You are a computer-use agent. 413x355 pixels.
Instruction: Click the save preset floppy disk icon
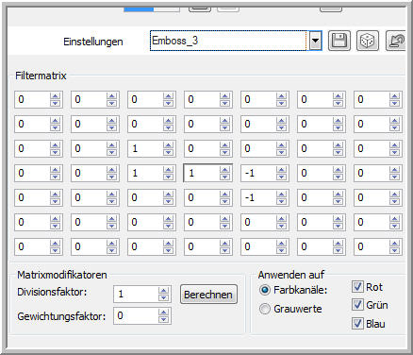(x=339, y=41)
